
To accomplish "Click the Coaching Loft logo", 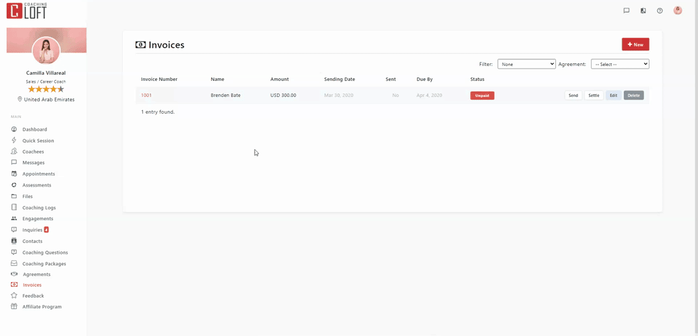I will click(26, 11).
